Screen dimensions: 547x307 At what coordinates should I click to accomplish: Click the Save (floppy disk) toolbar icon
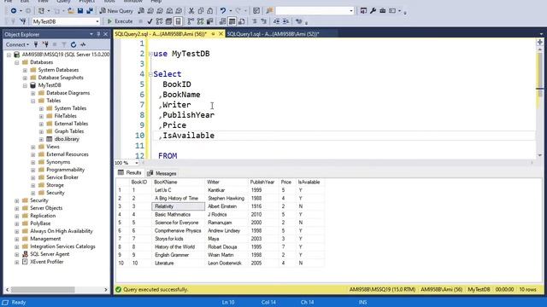click(x=80, y=11)
